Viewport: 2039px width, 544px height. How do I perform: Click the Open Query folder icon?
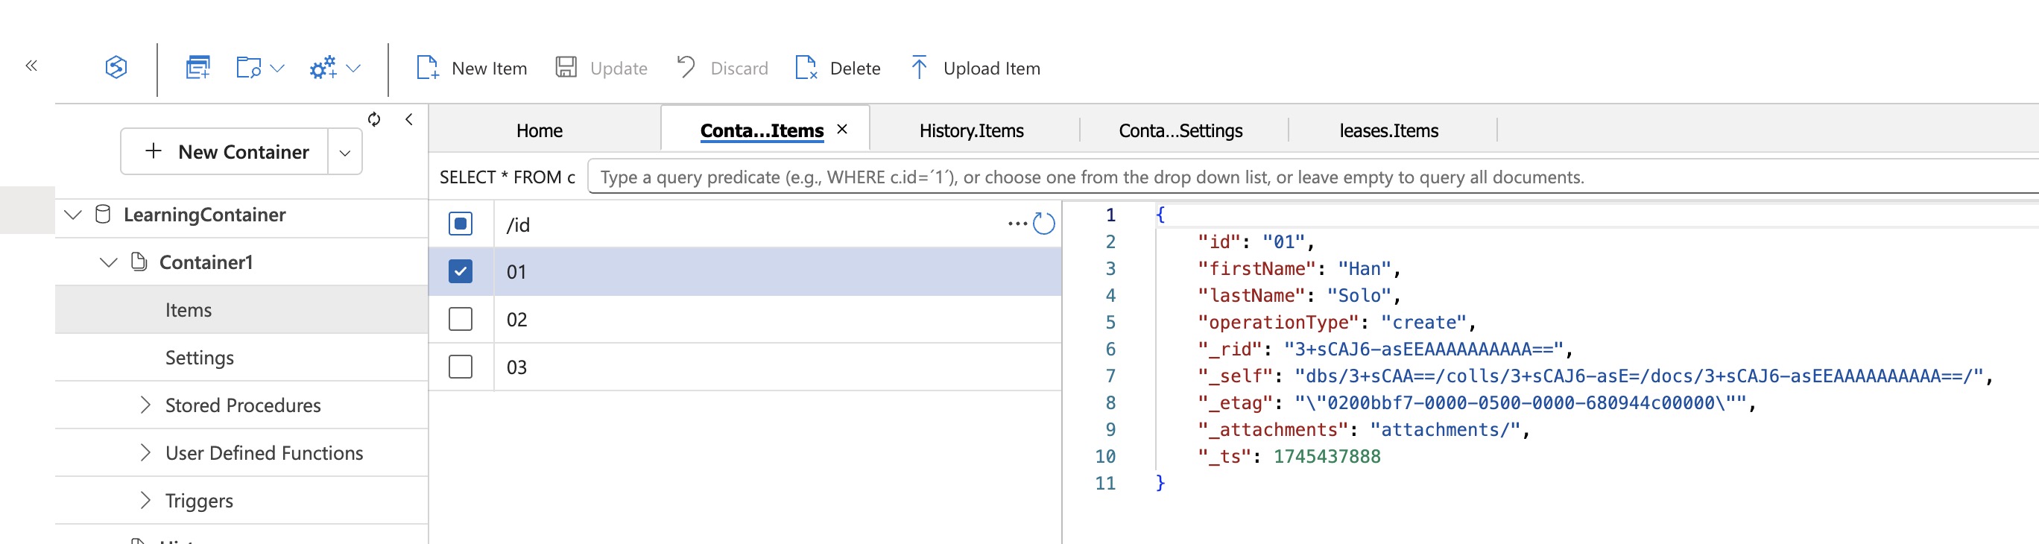click(x=249, y=67)
